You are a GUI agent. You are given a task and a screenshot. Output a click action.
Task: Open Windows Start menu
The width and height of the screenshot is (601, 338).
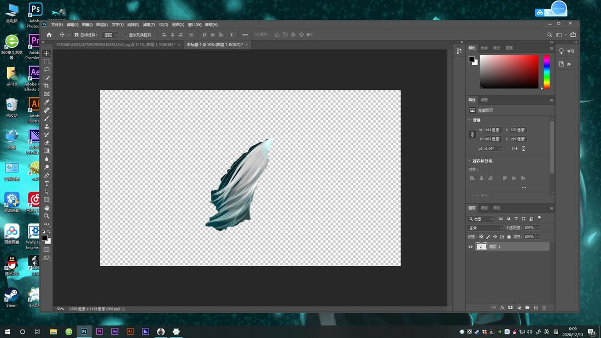(7, 331)
